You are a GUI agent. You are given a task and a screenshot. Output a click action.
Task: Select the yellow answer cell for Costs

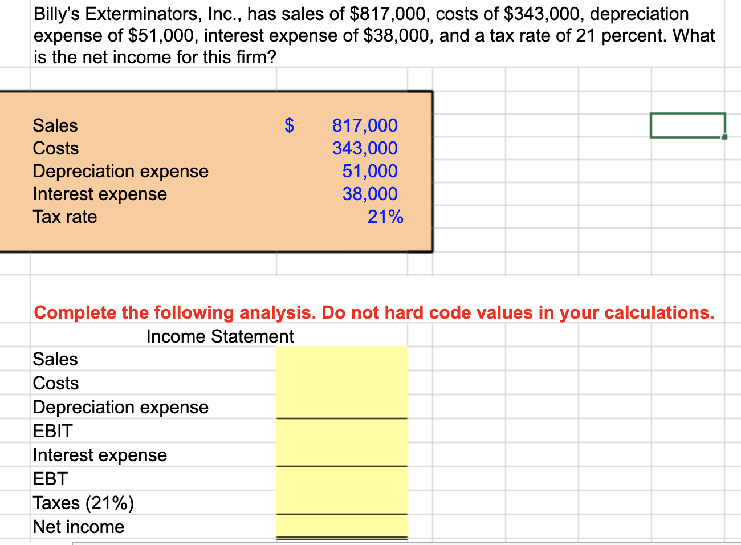pyautogui.click(x=342, y=383)
